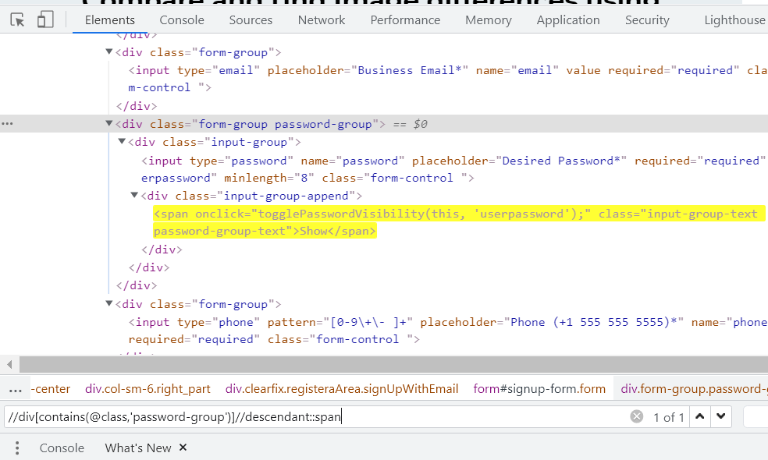Switch to the Console drawer tab
Screen dimensions: 768x460
coord(61,448)
